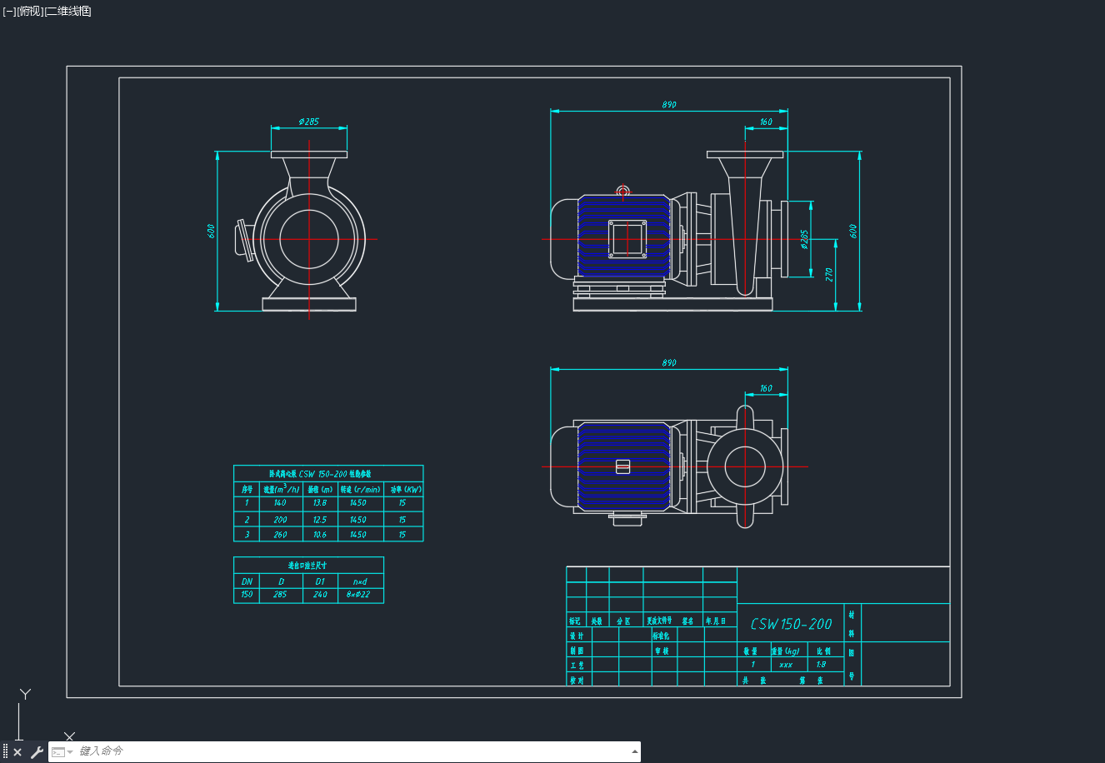
Task: Select the 重量 (kg) label in title block
Action: coord(786,651)
